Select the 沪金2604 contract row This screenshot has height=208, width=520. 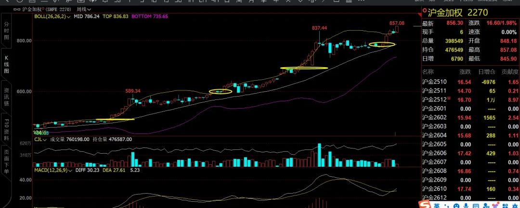point(471,135)
